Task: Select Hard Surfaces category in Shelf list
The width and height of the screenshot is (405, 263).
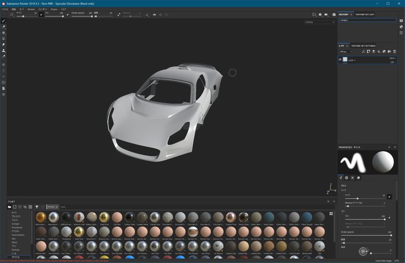Action: [18, 235]
